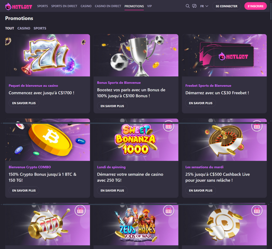Expand the FR language dropdown
The width and height of the screenshot is (272, 249).
(204, 6)
